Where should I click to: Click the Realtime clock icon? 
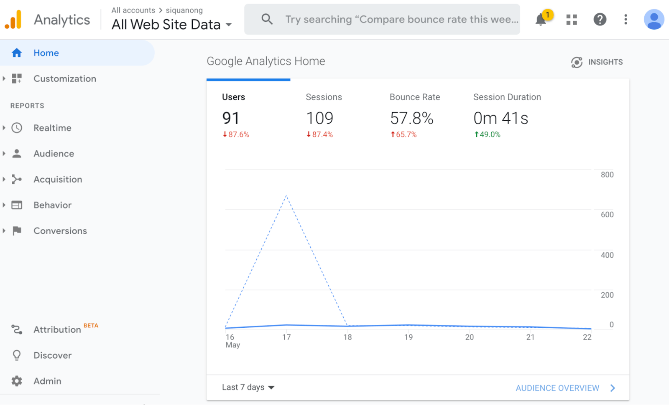tap(17, 128)
